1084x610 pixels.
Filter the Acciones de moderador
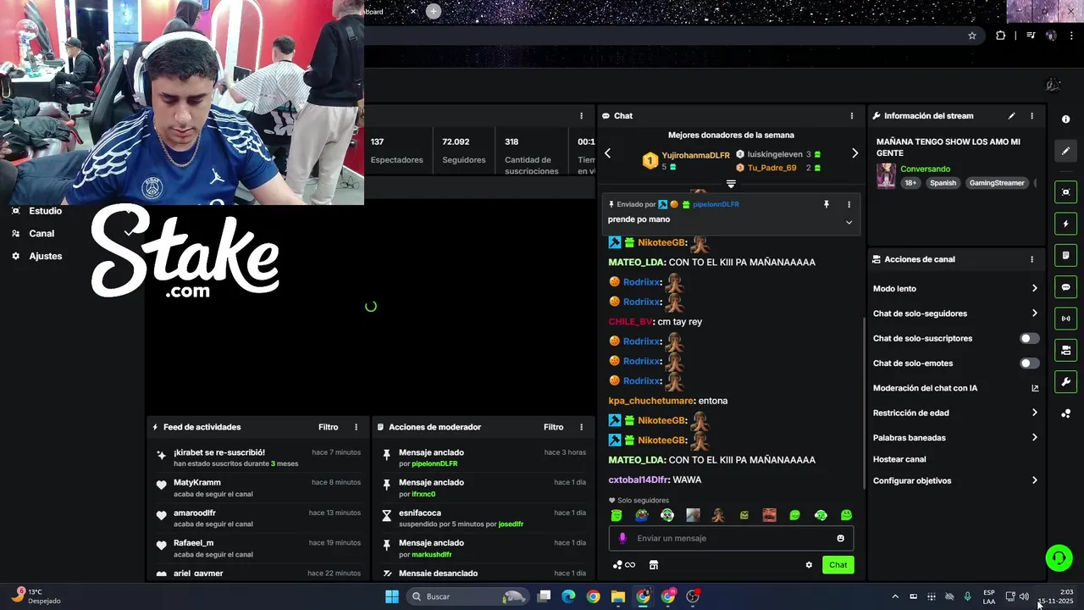(x=553, y=427)
